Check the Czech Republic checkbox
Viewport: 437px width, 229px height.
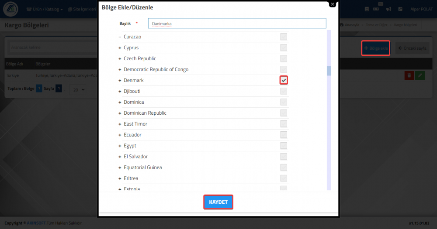pos(284,58)
